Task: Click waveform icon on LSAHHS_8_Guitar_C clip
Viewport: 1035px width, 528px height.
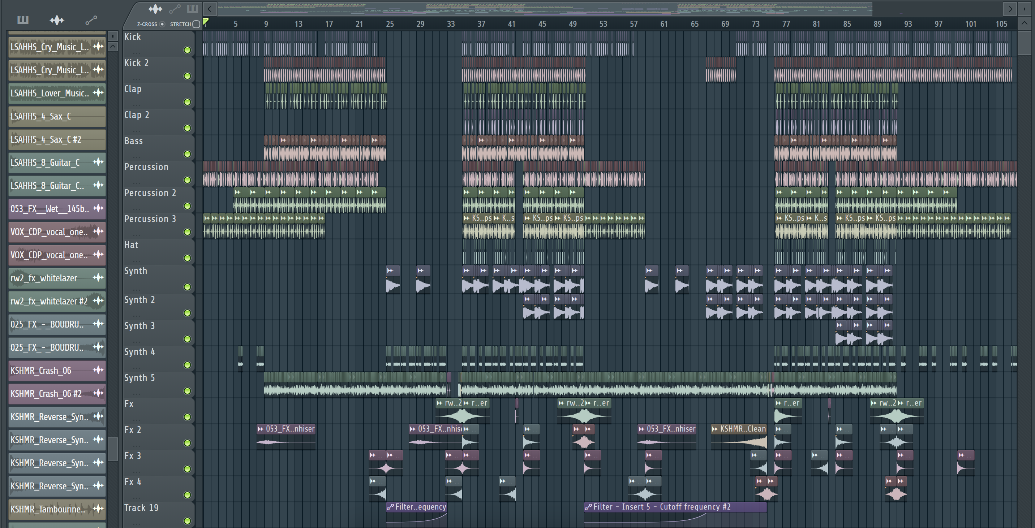Action: point(98,162)
